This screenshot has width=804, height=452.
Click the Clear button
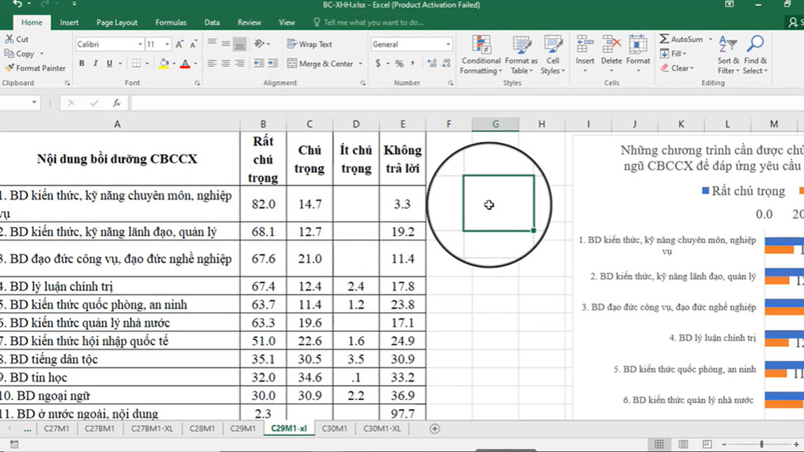click(677, 68)
